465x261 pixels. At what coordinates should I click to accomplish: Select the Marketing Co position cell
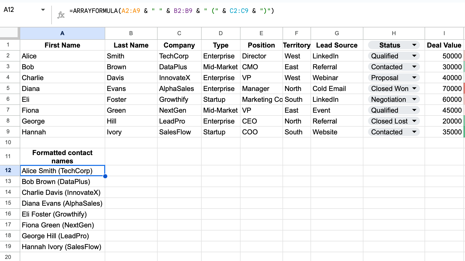(261, 99)
